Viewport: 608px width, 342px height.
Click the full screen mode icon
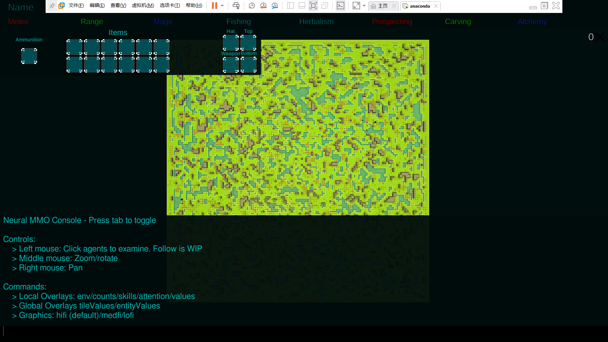pyautogui.click(x=313, y=6)
